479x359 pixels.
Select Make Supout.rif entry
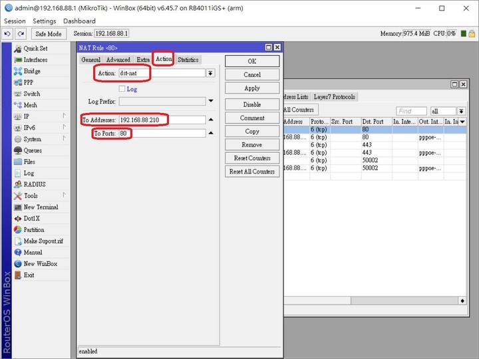41,241
